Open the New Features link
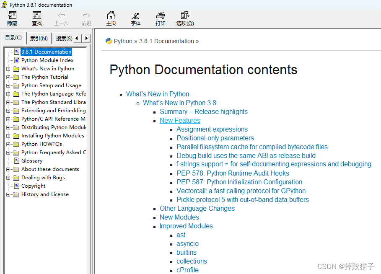The width and height of the screenshot is (381, 274). [x=180, y=120]
